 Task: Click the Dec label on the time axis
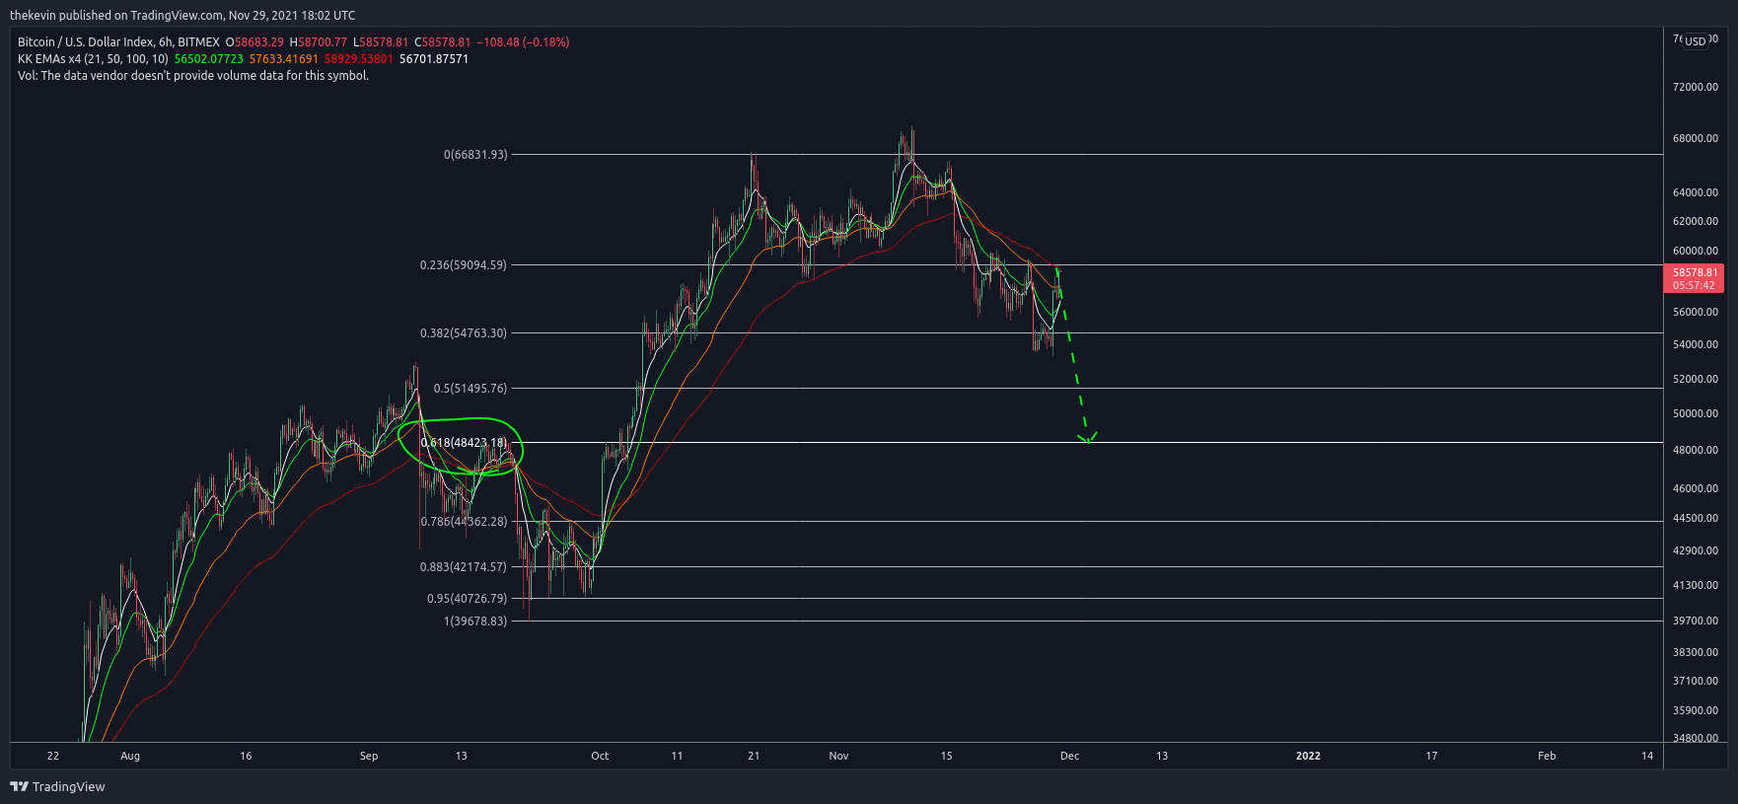click(x=1069, y=756)
